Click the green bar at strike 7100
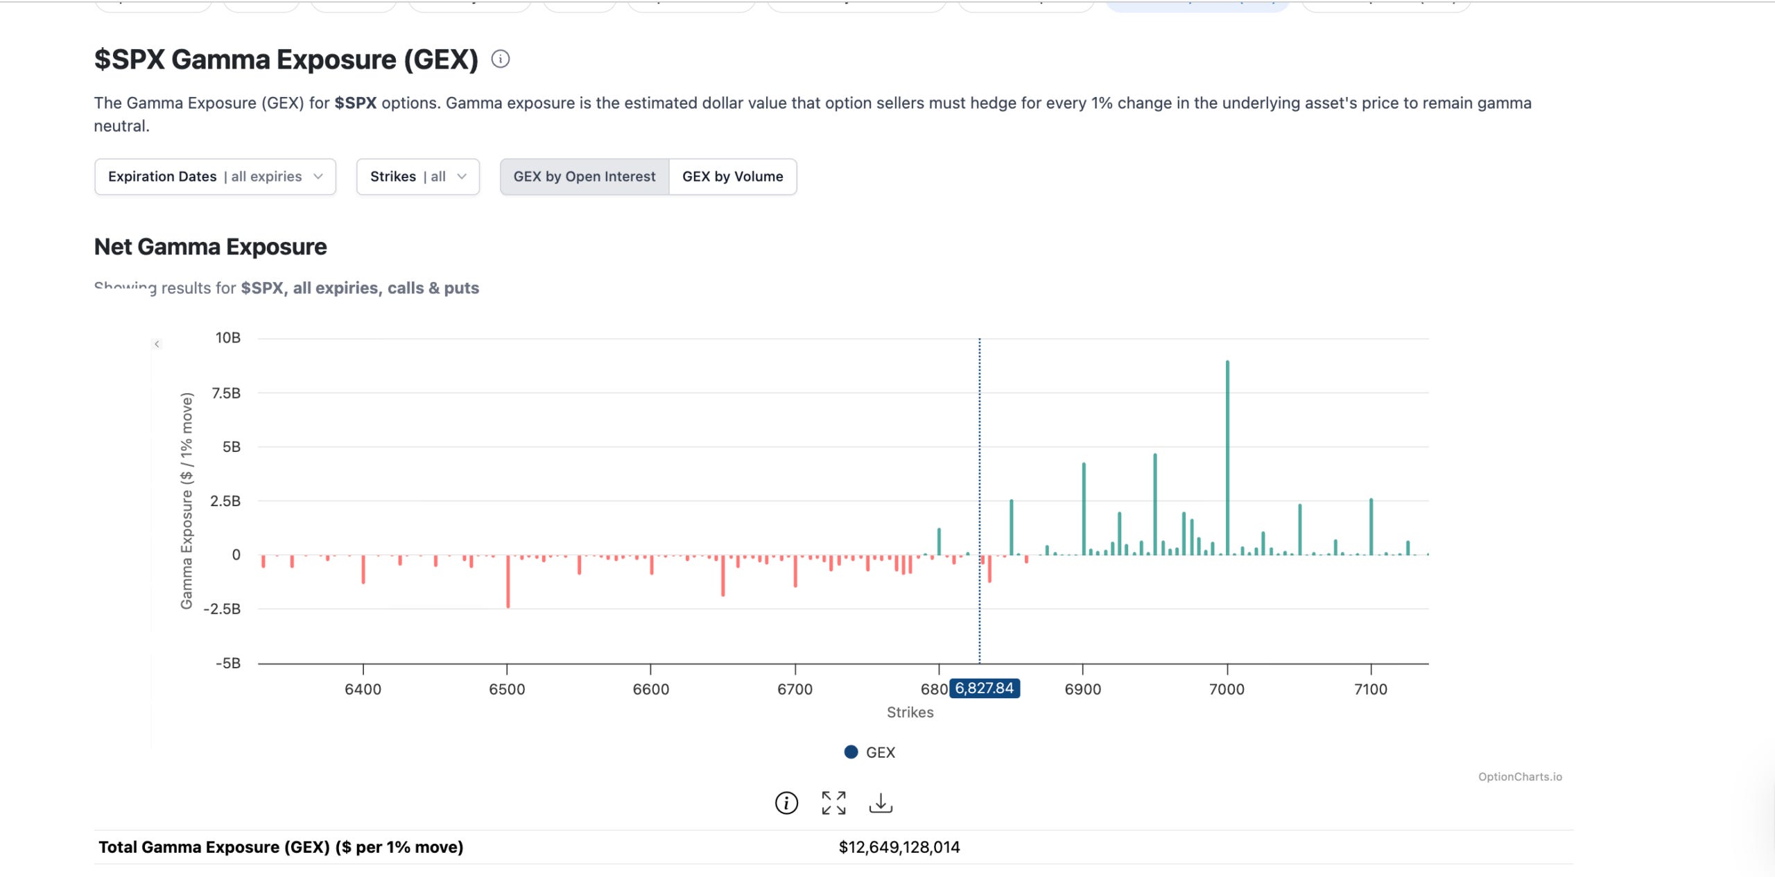1775x877 pixels. coord(1371,526)
